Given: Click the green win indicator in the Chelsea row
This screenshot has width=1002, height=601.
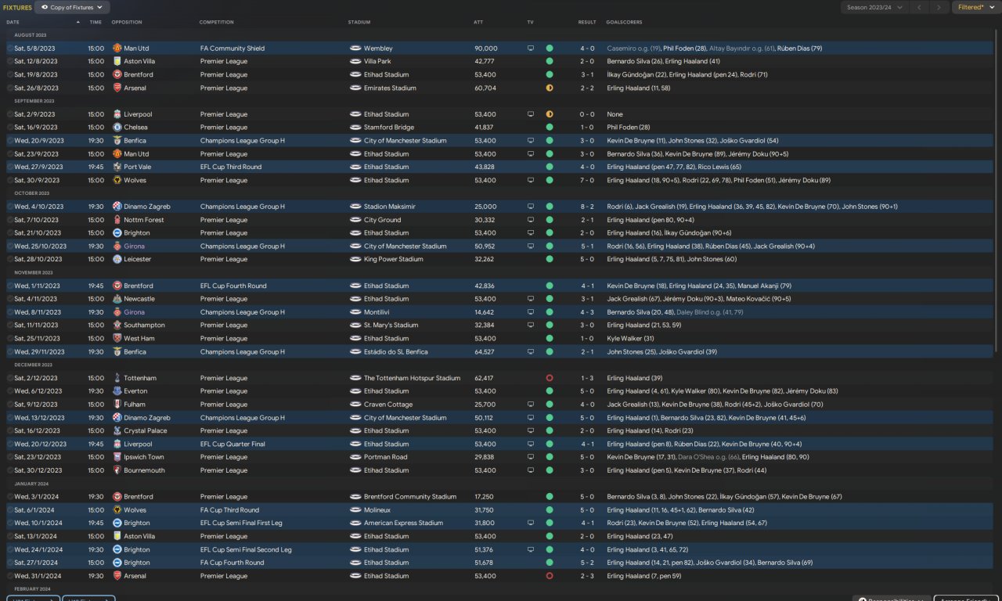Looking at the screenshot, I should pos(550,128).
